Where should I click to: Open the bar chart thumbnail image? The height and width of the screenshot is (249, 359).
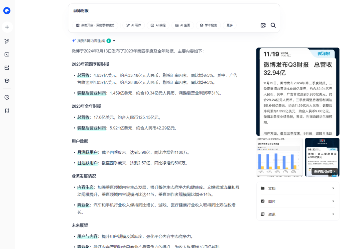click(x=280, y=157)
